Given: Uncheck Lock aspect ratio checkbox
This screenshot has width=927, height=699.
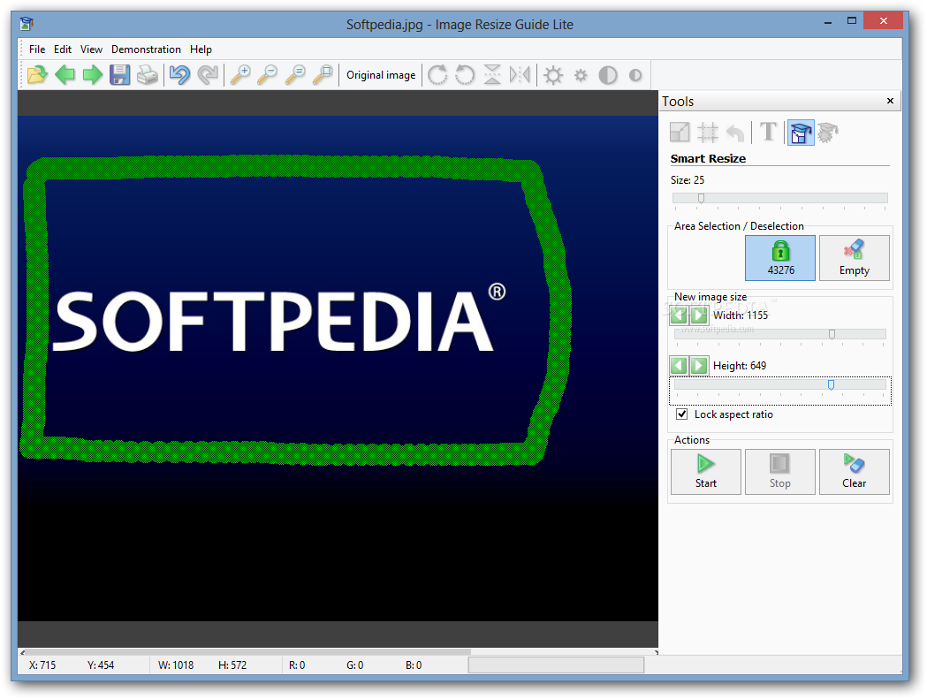Looking at the screenshot, I should coord(681,414).
